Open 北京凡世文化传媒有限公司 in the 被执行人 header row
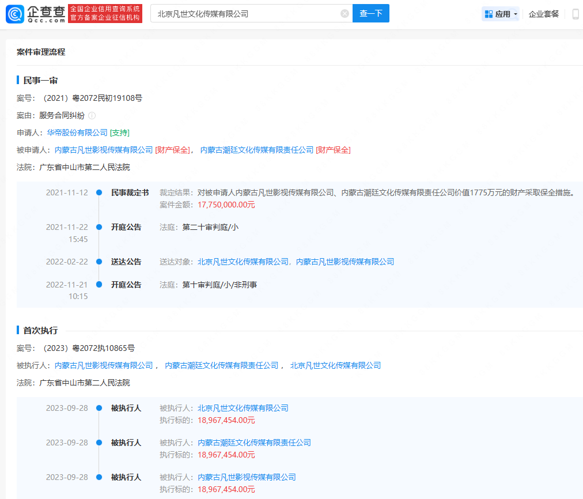 335,365
